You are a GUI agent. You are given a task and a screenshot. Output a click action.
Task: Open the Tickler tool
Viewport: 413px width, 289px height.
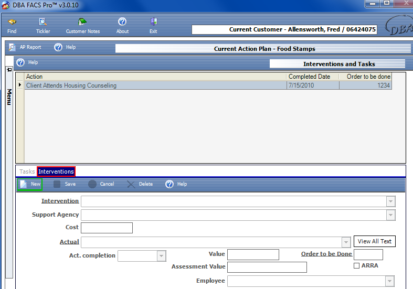pyautogui.click(x=43, y=23)
